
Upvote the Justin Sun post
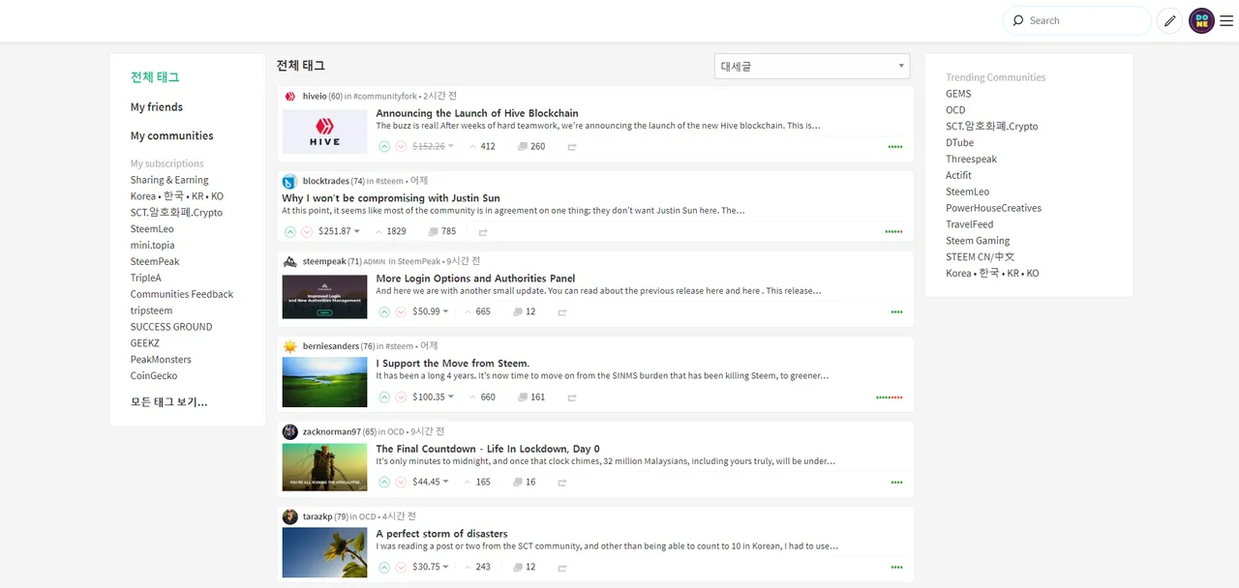[290, 232]
